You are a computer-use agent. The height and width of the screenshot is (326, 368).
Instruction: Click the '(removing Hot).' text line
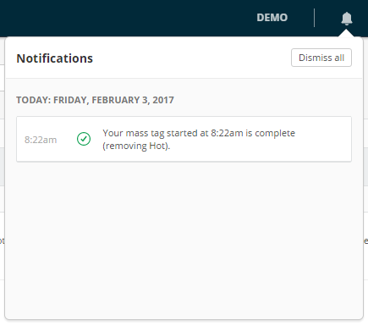(x=136, y=146)
